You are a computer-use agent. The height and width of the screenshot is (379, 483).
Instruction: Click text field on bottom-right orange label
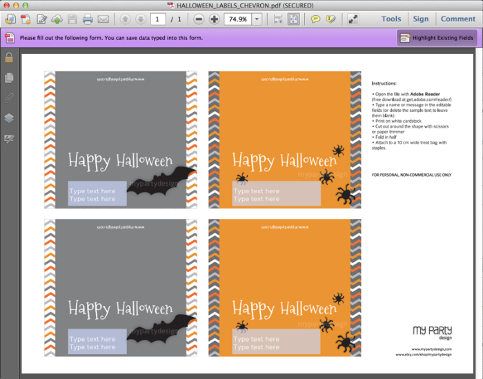(276, 343)
